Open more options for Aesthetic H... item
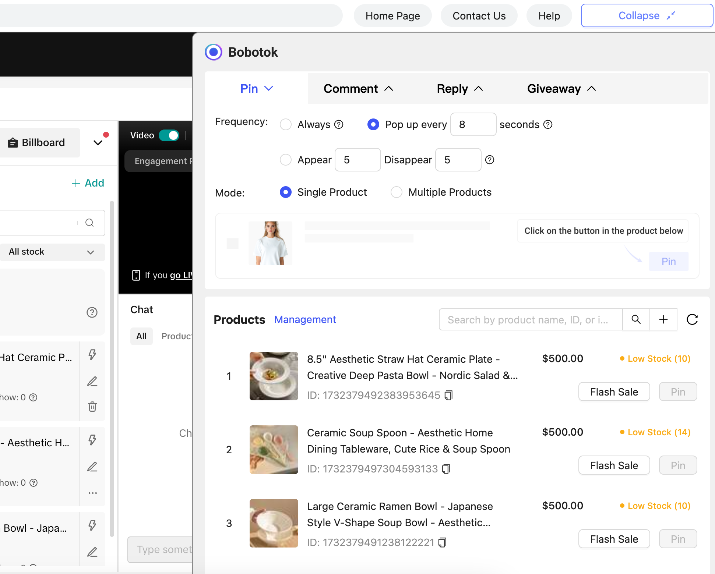The image size is (715, 574). (92, 493)
